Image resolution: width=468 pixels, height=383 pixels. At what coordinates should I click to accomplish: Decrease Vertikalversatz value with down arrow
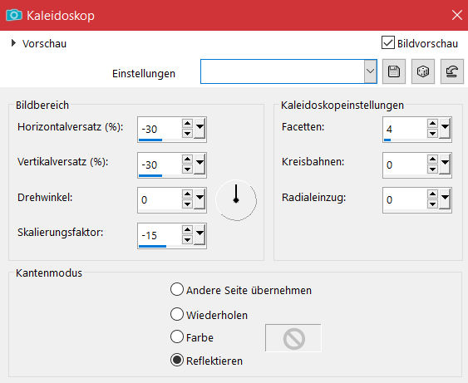tap(187, 169)
